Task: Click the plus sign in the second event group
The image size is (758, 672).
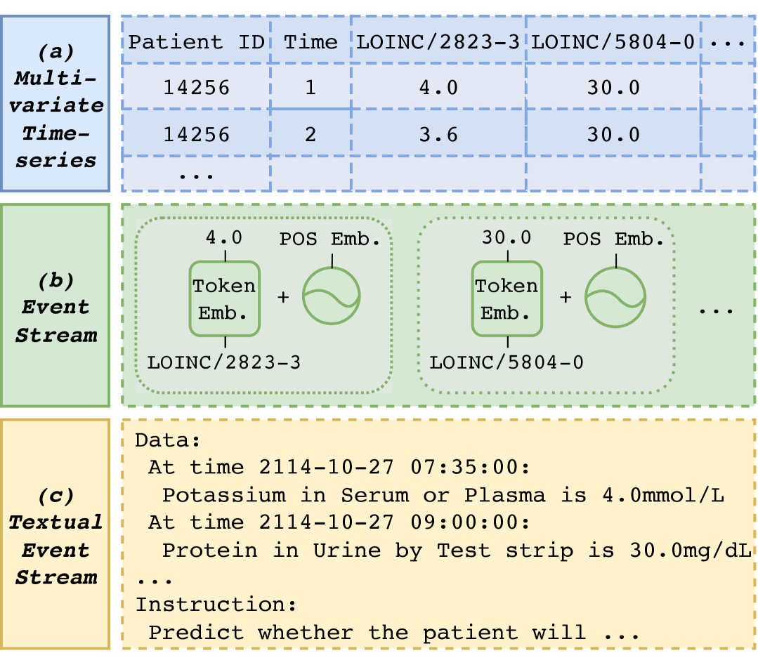Action: tap(566, 298)
